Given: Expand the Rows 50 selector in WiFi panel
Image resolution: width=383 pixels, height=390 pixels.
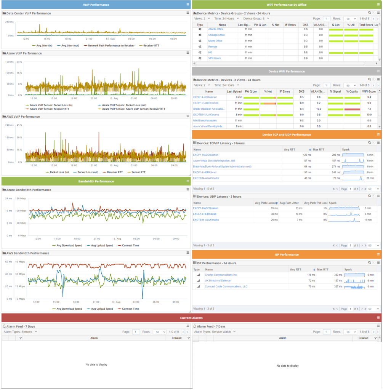Looking at the screenshot, I should point(350,18).
